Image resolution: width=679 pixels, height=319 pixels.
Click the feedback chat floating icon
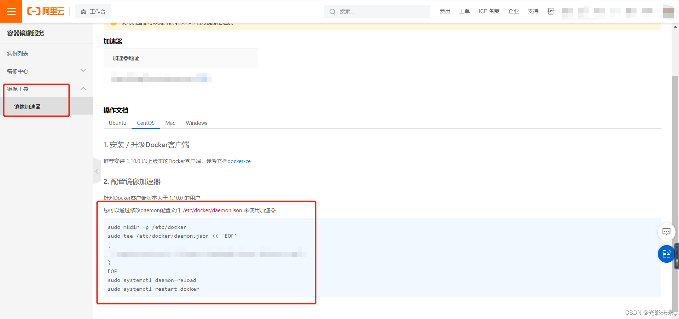tap(666, 232)
